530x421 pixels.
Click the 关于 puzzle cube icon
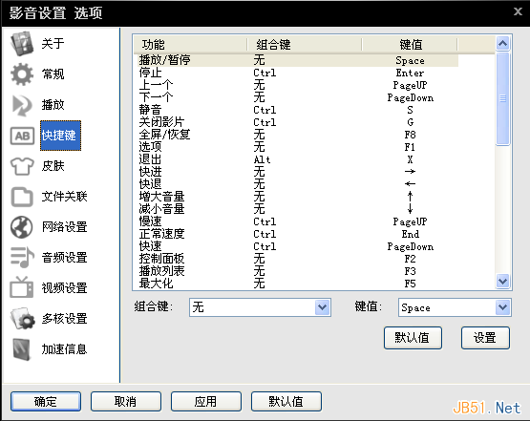tap(22, 43)
